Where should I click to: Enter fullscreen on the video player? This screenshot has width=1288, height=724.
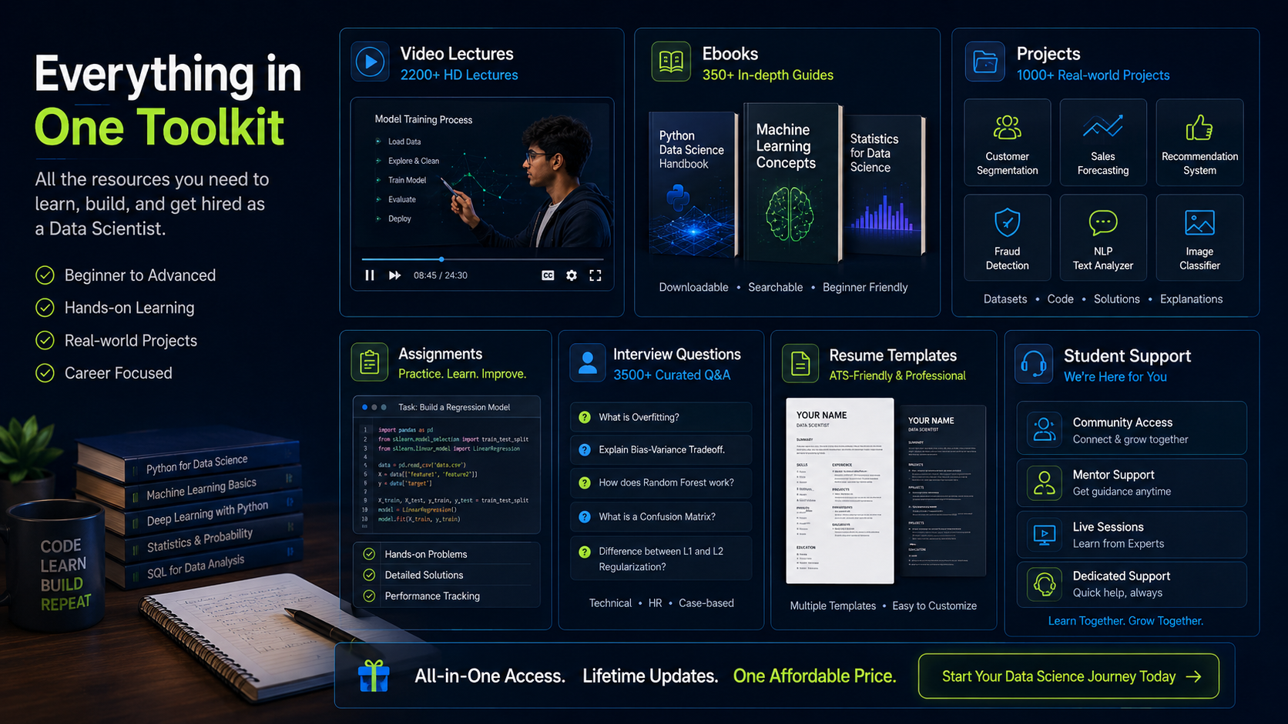(x=595, y=275)
